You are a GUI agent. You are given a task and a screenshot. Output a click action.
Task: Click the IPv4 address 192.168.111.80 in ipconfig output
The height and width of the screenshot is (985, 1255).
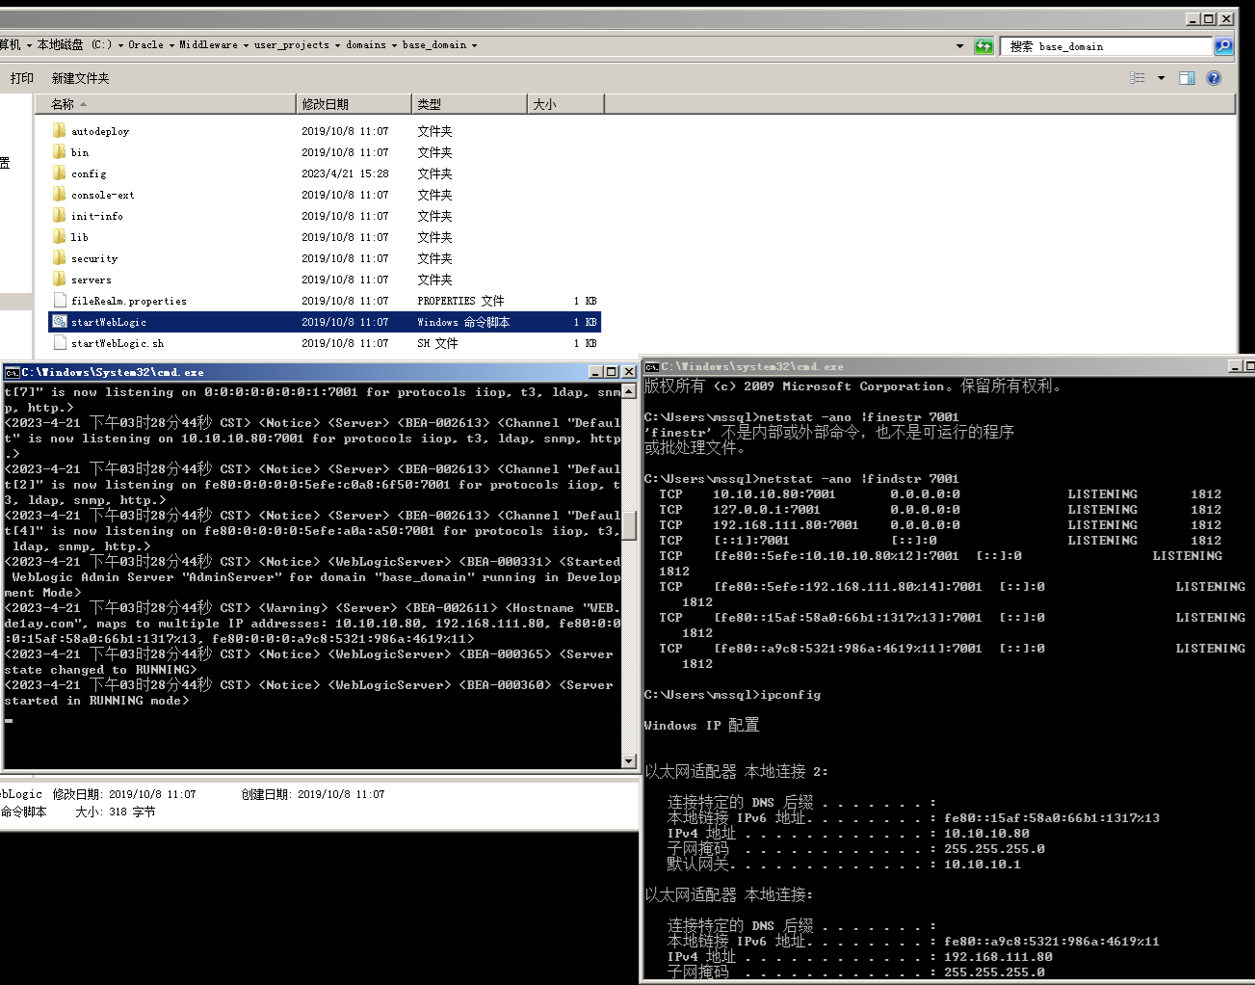click(x=998, y=956)
